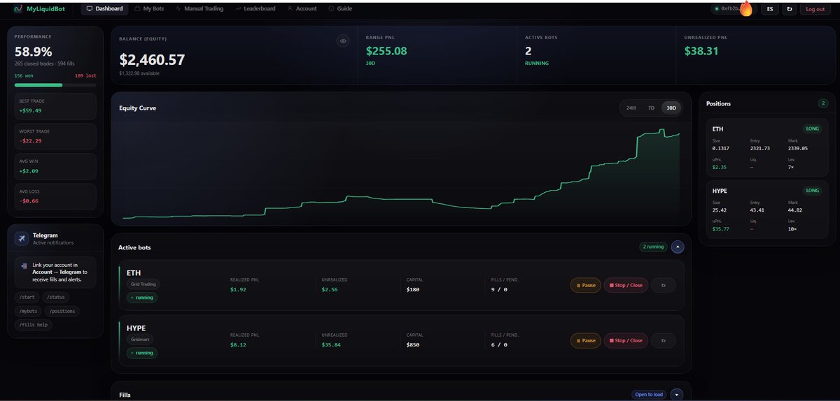Select the 7D equity curve range

click(651, 108)
